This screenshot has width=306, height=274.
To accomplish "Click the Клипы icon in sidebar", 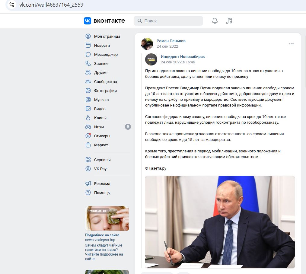I will tap(88, 118).
